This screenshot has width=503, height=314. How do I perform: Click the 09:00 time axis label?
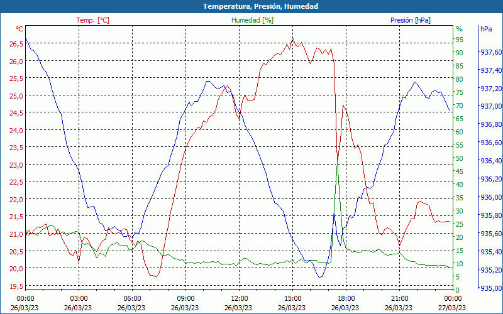pos(185,299)
